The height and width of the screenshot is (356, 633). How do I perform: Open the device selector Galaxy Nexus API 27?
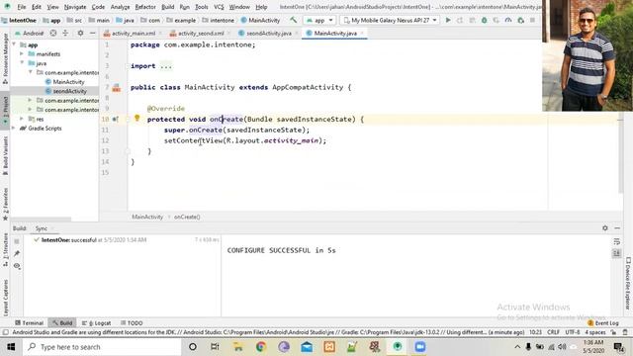pos(390,20)
